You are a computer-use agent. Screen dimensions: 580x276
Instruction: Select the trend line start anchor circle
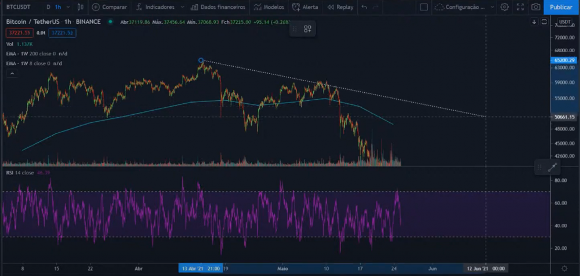point(201,60)
